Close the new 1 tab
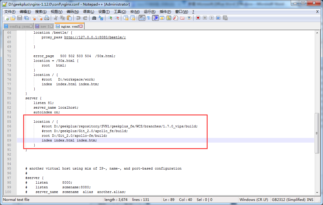323x205 pixels. click(x=51, y=26)
